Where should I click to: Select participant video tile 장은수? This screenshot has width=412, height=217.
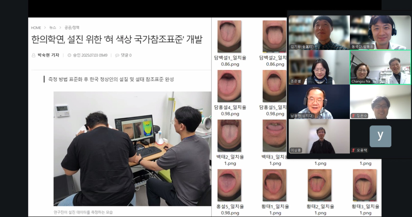[380, 102]
